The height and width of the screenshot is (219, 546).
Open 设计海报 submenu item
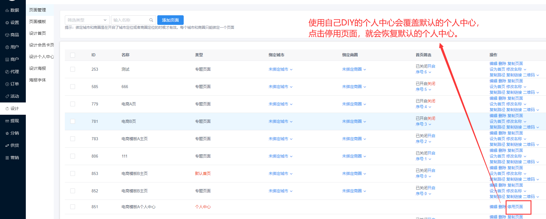coord(38,68)
